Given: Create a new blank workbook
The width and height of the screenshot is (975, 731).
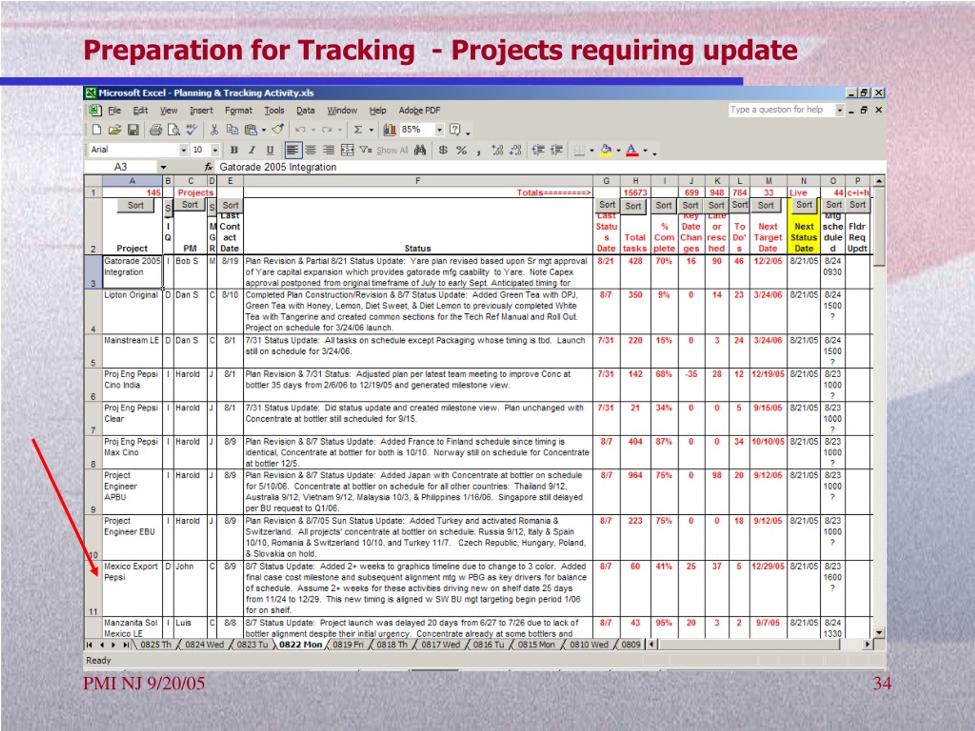Looking at the screenshot, I should [x=96, y=129].
